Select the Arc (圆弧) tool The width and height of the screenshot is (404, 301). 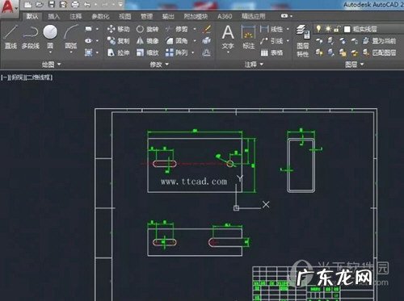(x=71, y=37)
